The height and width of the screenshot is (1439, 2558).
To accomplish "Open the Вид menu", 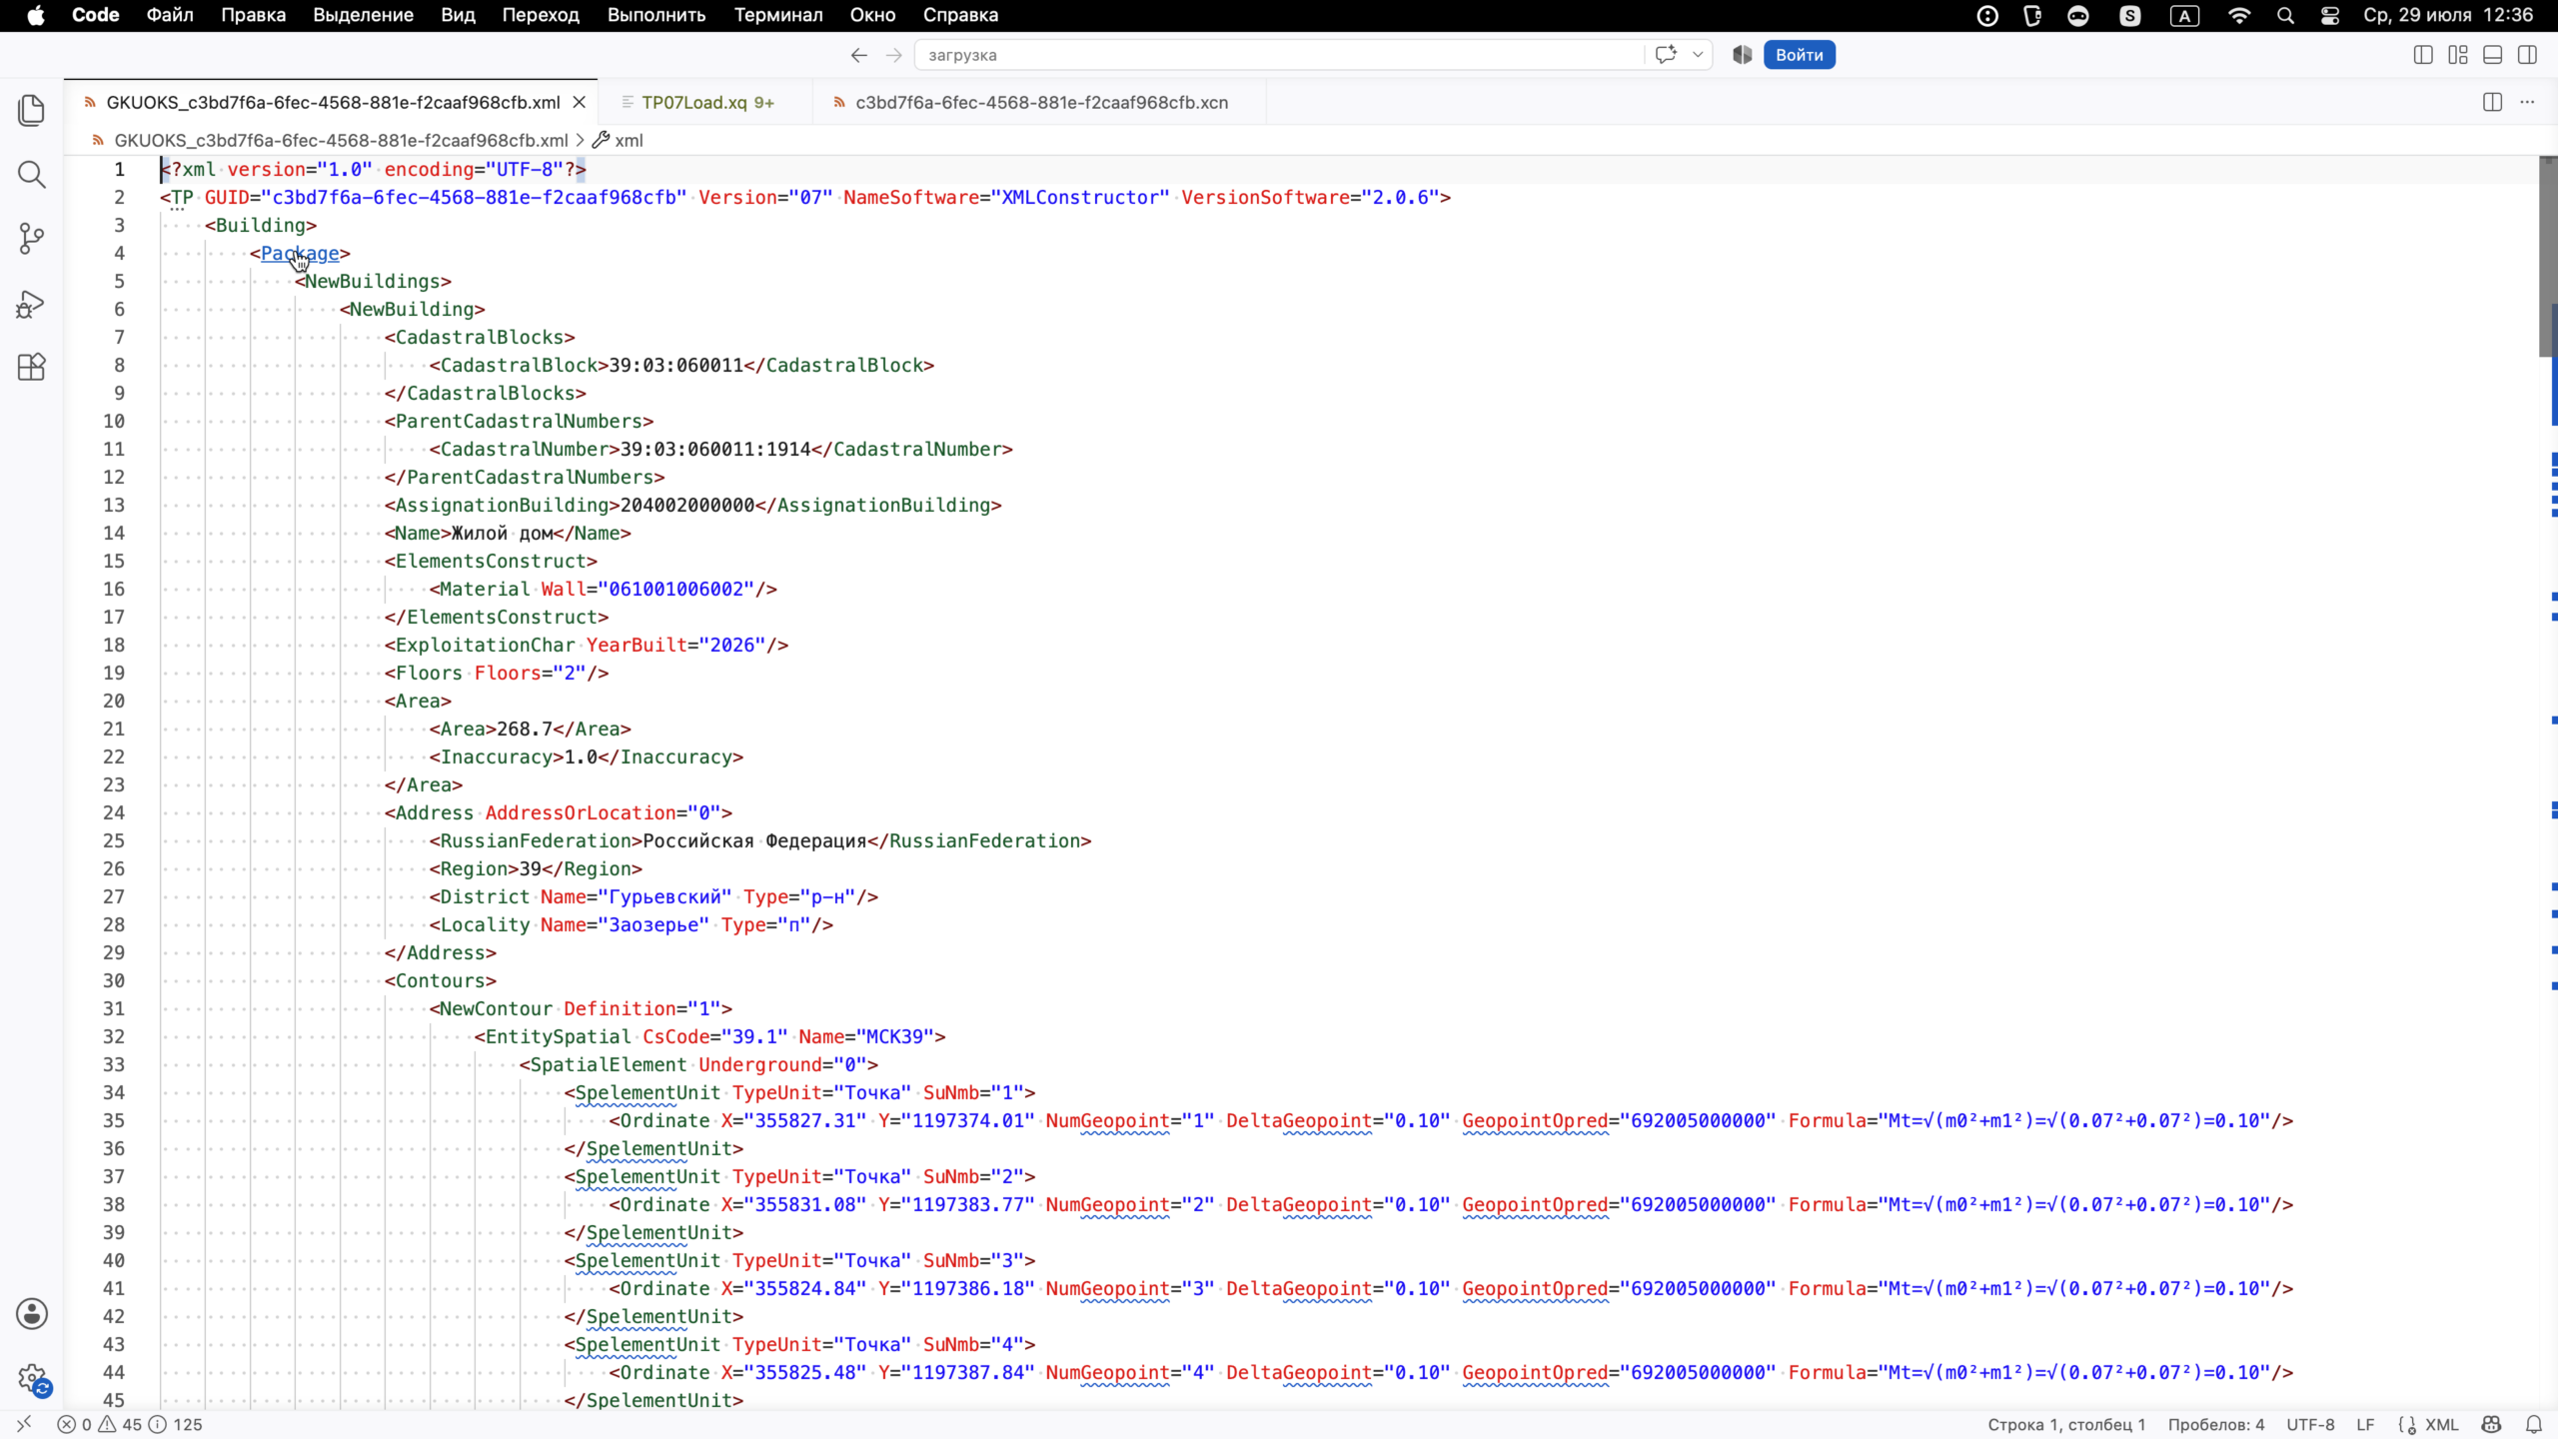I will pos(459,15).
